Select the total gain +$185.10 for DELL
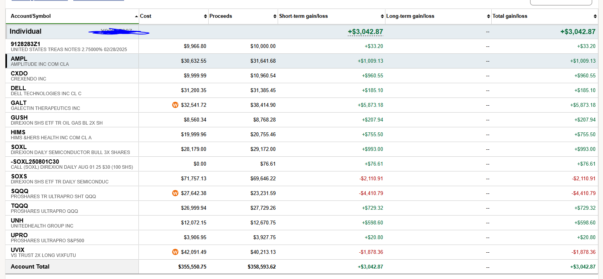Viewport: 603px width, 279px height. click(x=585, y=90)
